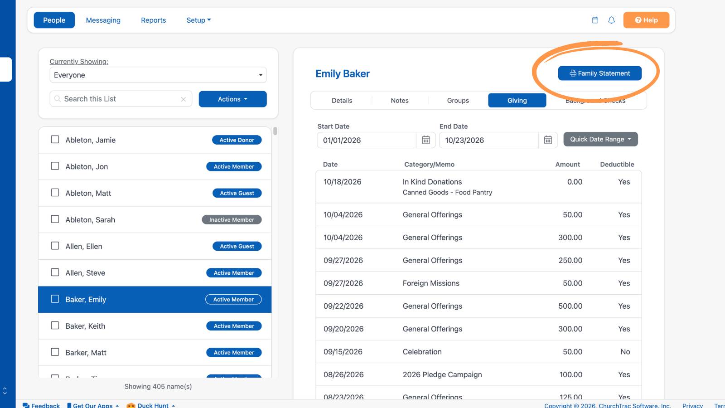
Task: Open the calendar icon in top bar
Action: (x=595, y=20)
